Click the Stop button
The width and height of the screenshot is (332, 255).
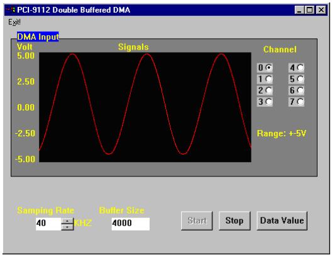235,220
